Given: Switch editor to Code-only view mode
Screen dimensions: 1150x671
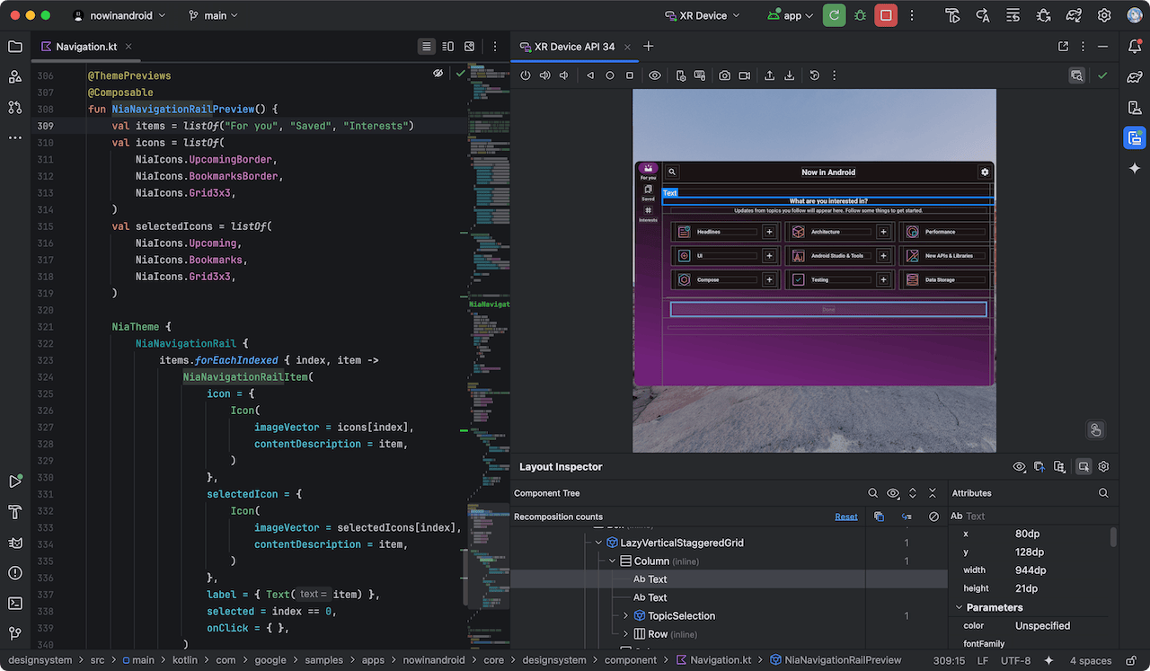Looking at the screenshot, I should [427, 47].
